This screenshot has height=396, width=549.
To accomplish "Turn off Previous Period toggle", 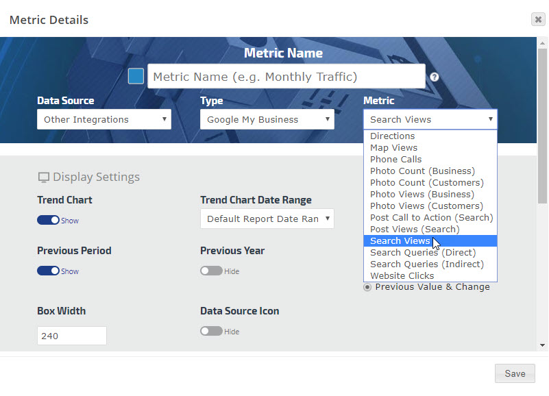I will pos(49,271).
